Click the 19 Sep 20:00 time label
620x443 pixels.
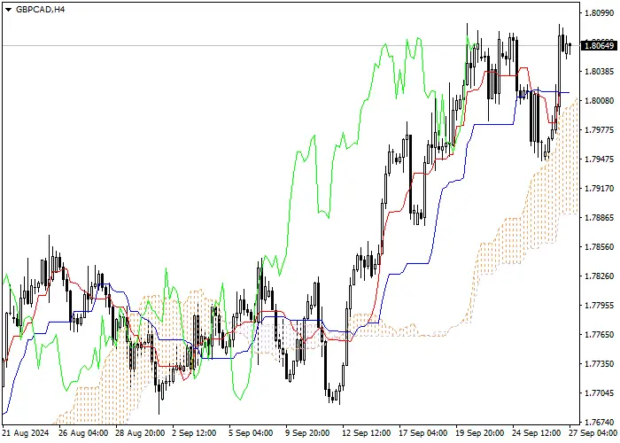click(480, 433)
